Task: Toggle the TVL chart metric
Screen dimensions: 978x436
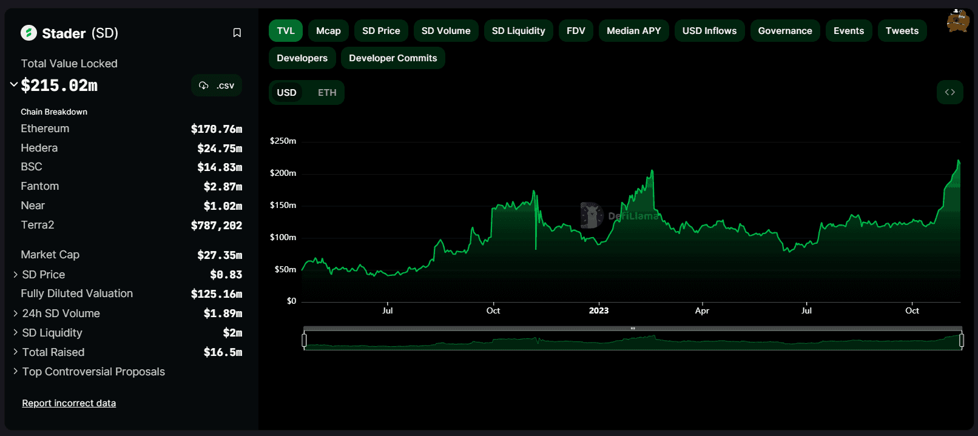Action: pos(285,31)
